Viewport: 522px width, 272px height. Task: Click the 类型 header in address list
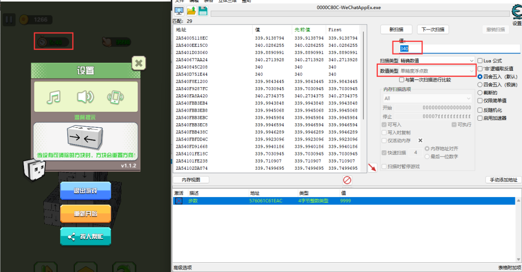pos(318,193)
